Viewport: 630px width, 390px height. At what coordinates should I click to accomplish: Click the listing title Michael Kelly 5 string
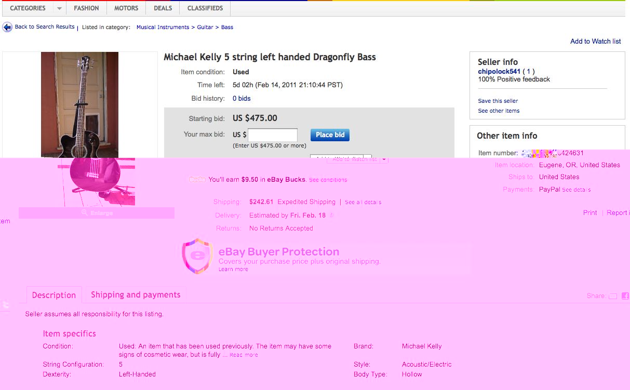click(270, 57)
